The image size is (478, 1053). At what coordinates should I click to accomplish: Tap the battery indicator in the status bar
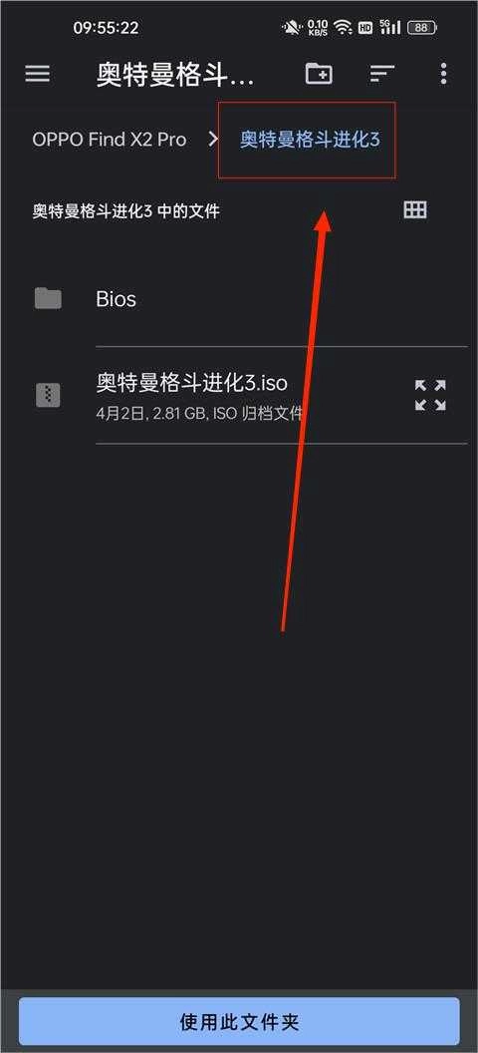[x=421, y=28]
